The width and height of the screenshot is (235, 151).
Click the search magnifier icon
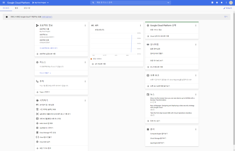pos(93,3)
